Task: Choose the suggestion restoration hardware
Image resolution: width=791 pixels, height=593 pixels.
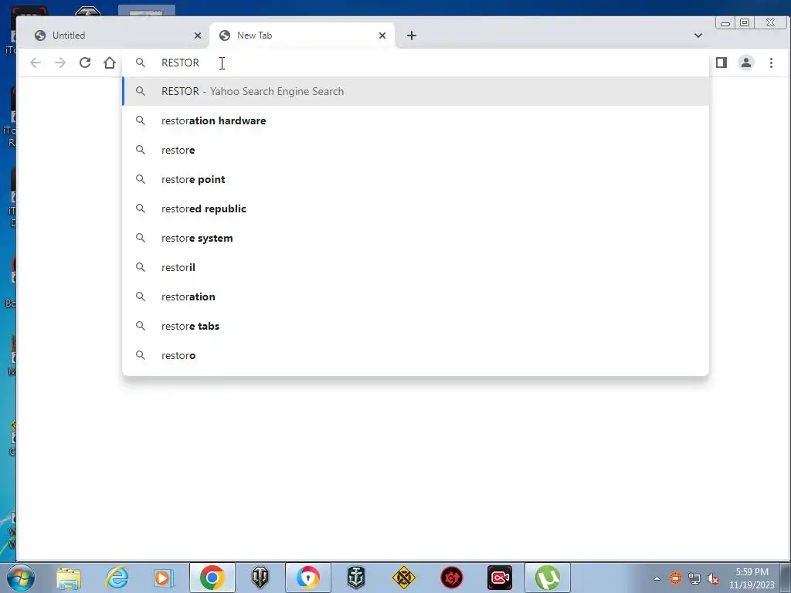Action: tap(416, 120)
